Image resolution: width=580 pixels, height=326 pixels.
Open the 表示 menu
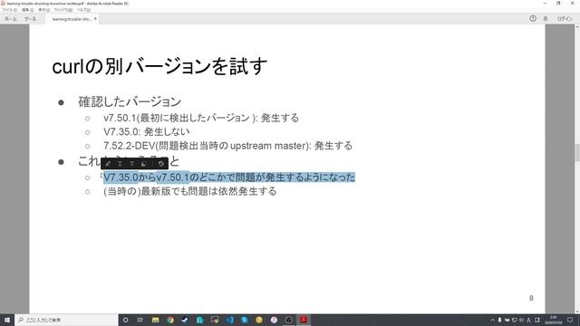44,10
